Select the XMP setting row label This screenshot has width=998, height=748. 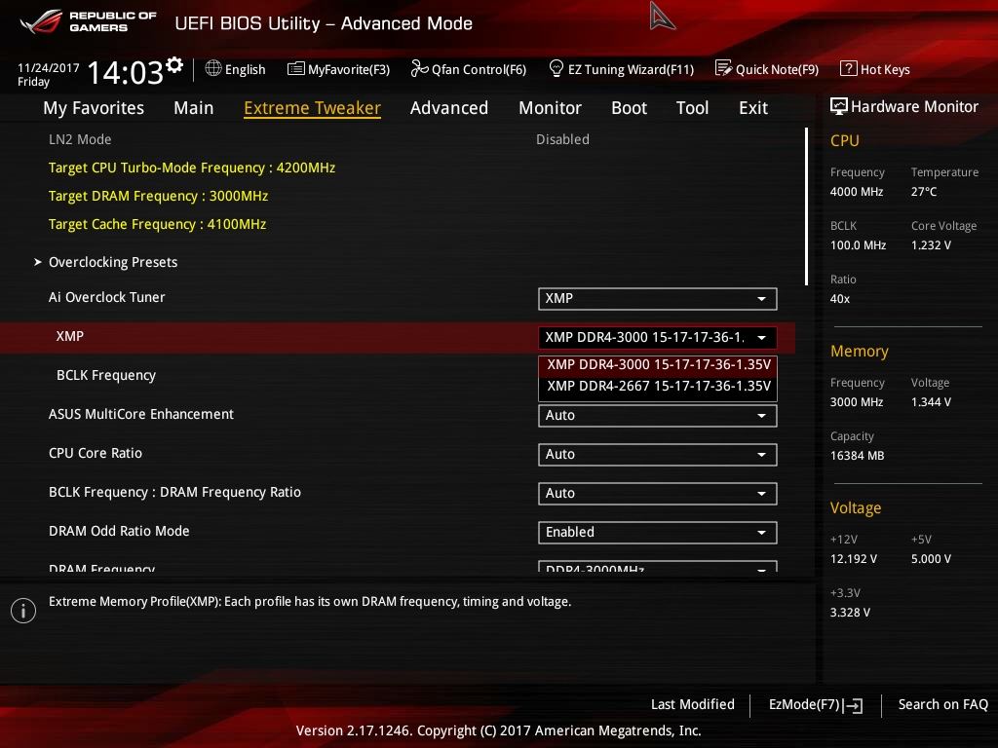pyautogui.click(x=70, y=336)
